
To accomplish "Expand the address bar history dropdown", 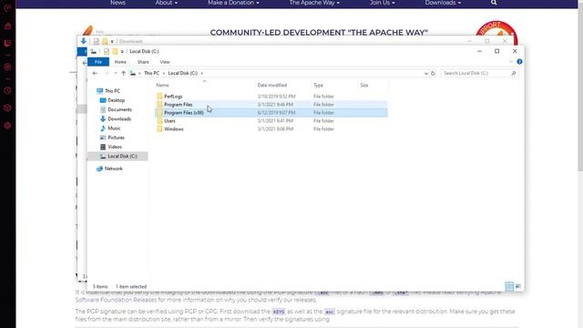I will coord(425,73).
